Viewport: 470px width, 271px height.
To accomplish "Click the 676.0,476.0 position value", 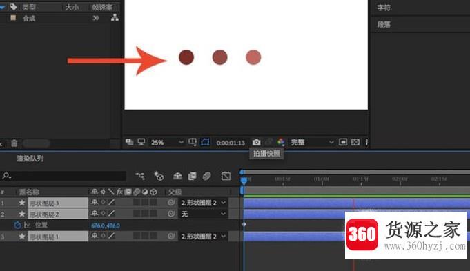I will [106, 225].
